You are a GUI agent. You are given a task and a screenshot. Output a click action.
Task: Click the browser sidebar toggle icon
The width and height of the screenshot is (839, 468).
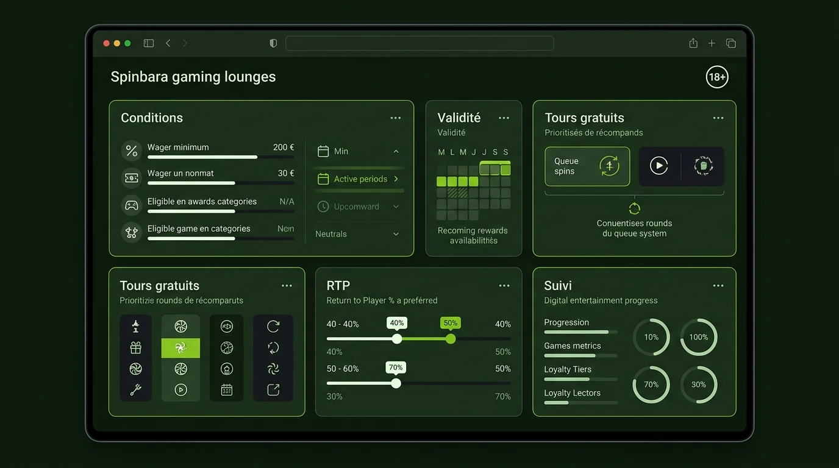pos(148,43)
